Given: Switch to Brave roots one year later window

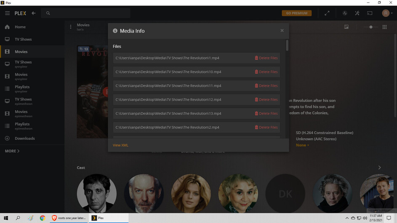Looking at the screenshot, I should pos(69,218).
